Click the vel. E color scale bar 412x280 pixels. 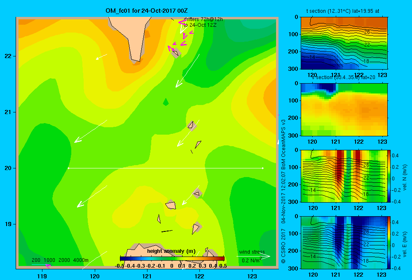coord(389,243)
